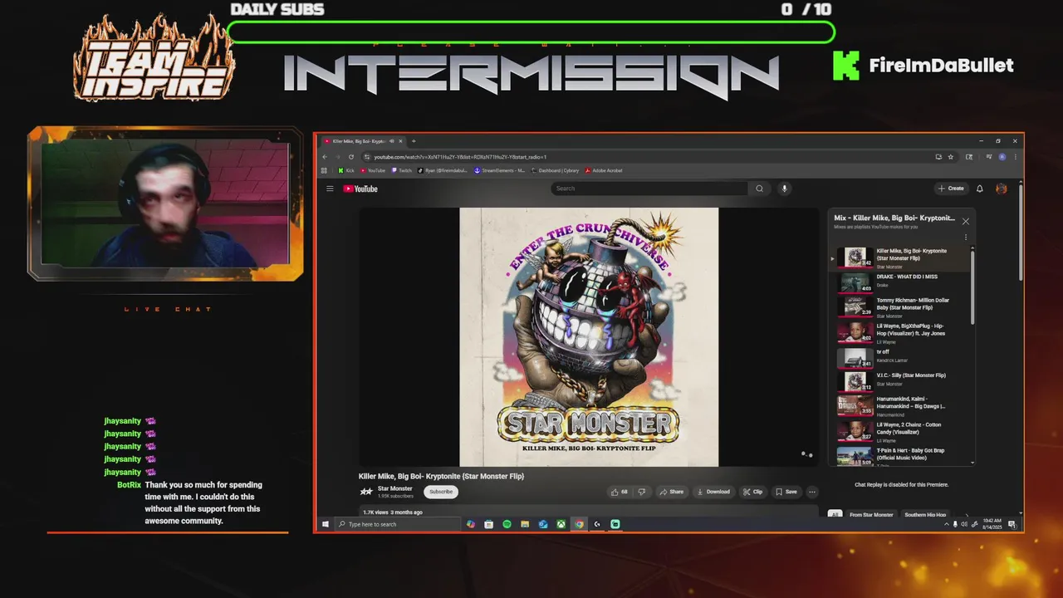
Task: Click the Star Monster channel avatar
Action: coord(366,492)
